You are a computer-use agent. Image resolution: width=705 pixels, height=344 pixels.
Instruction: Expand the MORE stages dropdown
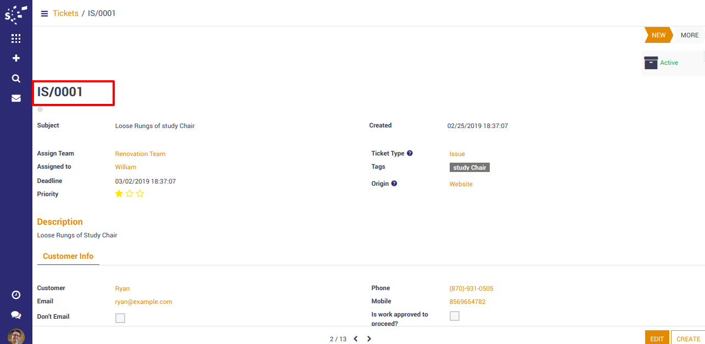[689, 35]
